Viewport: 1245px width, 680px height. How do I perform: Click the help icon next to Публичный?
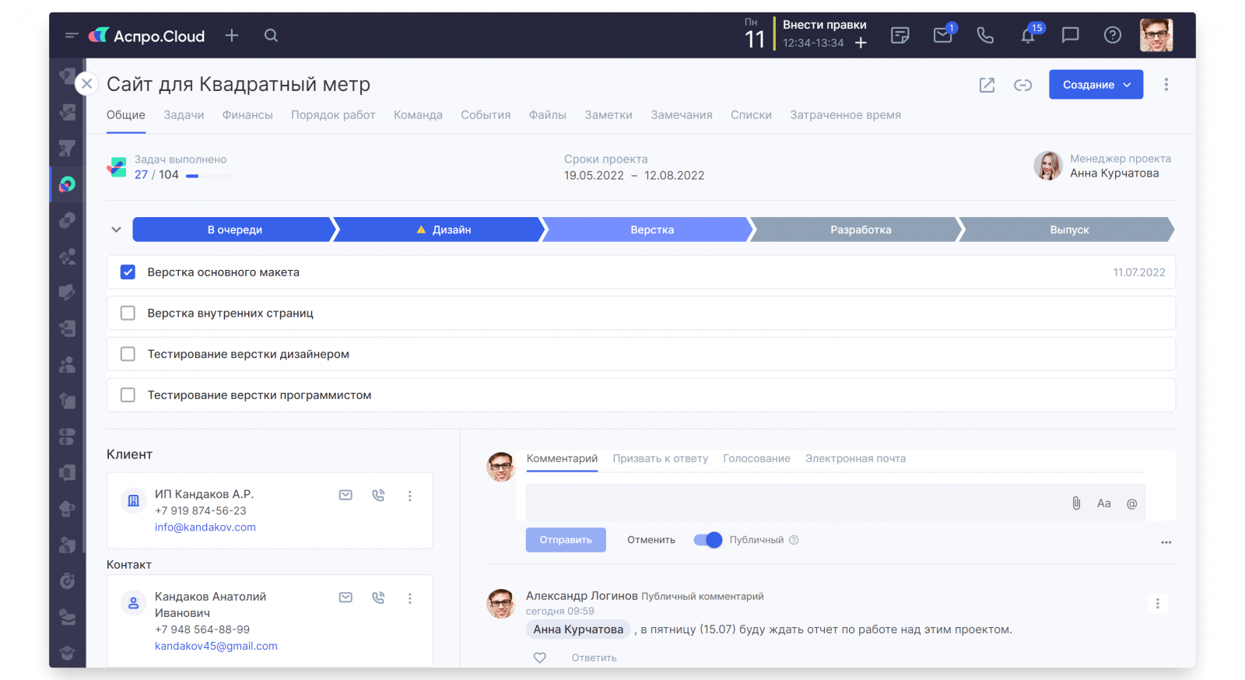(x=794, y=540)
